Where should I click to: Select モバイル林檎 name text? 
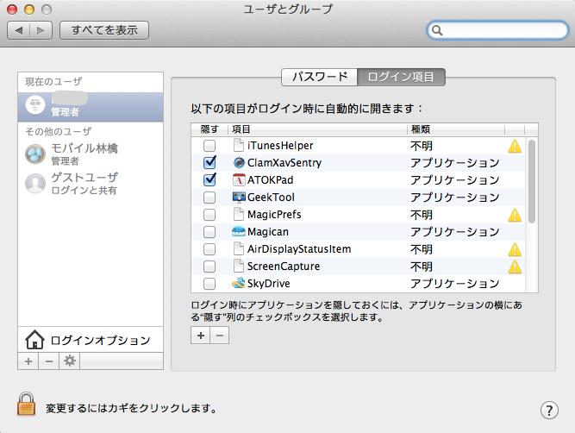tap(84, 148)
